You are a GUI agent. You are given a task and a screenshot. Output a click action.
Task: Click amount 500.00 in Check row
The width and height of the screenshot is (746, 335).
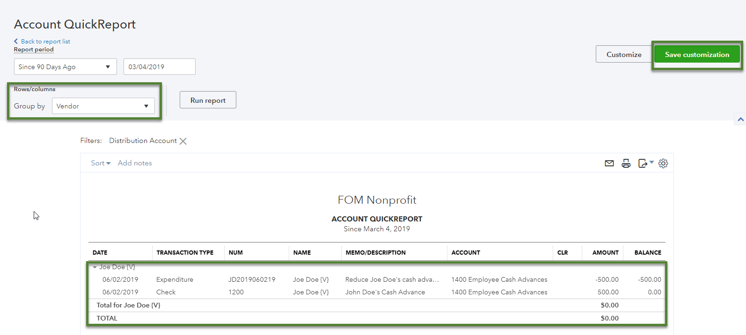[x=608, y=292]
